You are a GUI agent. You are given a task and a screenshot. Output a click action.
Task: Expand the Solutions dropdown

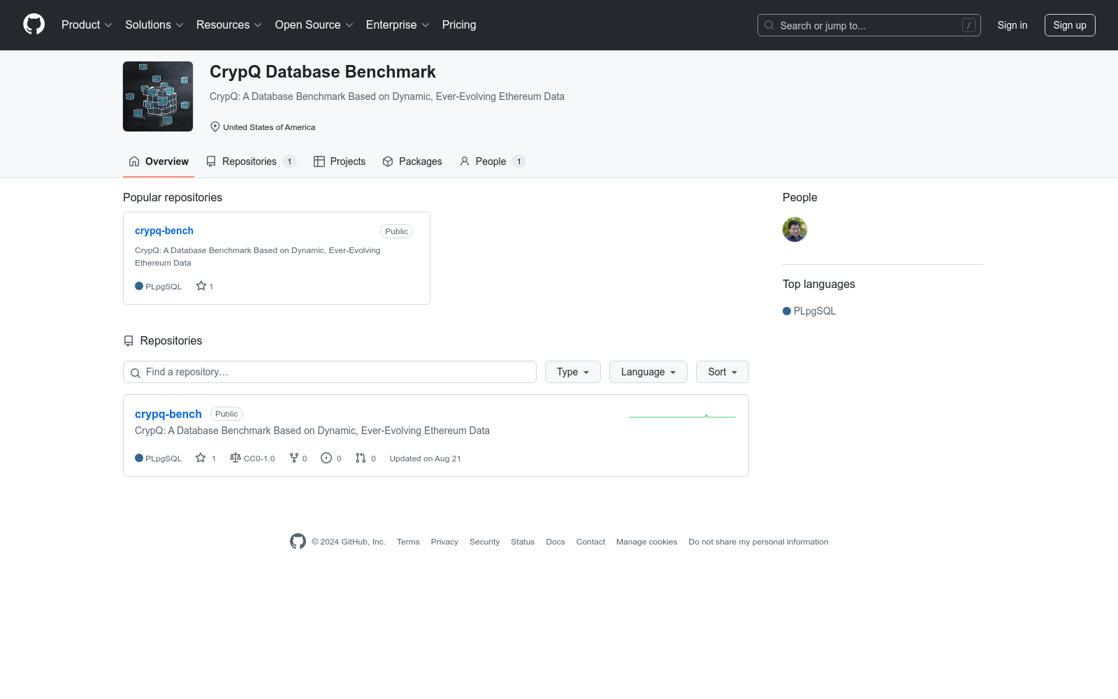pyautogui.click(x=154, y=25)
